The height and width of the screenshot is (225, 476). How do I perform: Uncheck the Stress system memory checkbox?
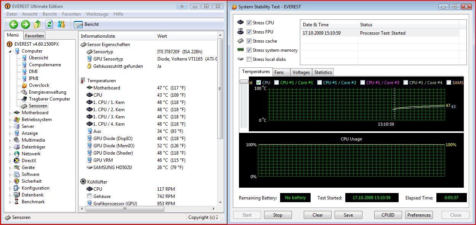click(x=249, y=50)
